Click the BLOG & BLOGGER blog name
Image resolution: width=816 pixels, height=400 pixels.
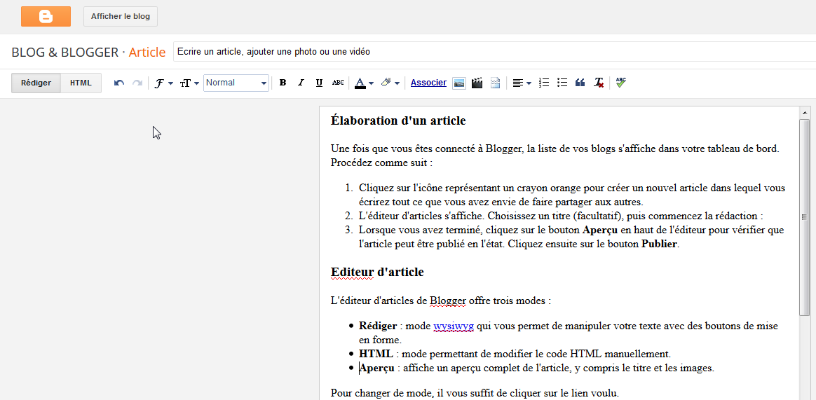[x=65, y=53]
